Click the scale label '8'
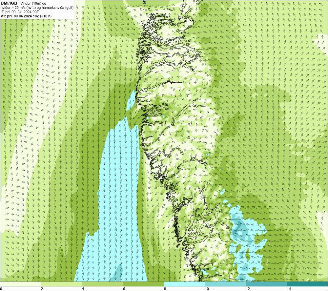The width and height of the screenshot is (328, 291). click(x=165, y=289)
